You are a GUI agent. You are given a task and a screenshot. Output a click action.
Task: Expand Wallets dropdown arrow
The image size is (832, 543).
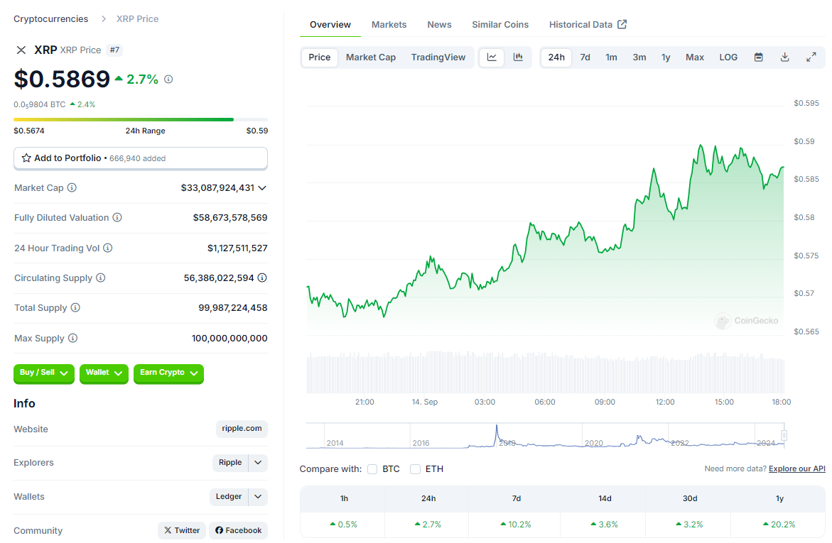(x=258, y=496)
